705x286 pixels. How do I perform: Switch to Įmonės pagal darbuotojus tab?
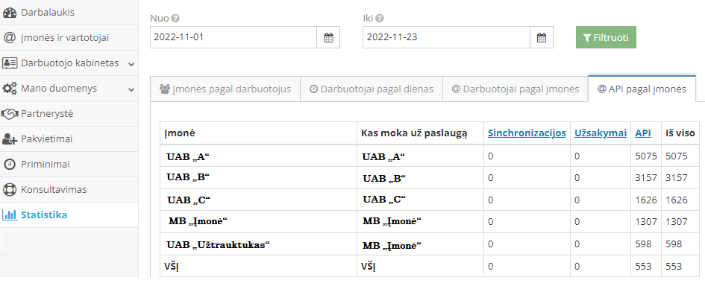tap(225, 89)
